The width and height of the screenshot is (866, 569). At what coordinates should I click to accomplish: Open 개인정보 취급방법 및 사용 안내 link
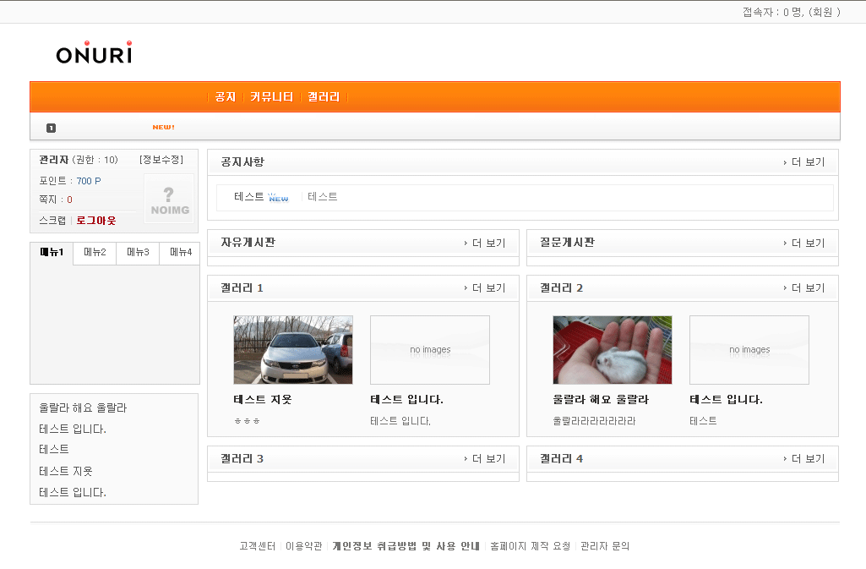coord(406,546)
